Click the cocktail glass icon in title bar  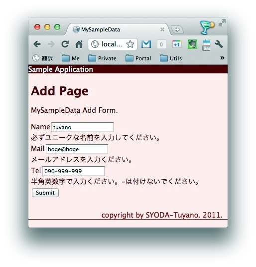click(207, 27)
